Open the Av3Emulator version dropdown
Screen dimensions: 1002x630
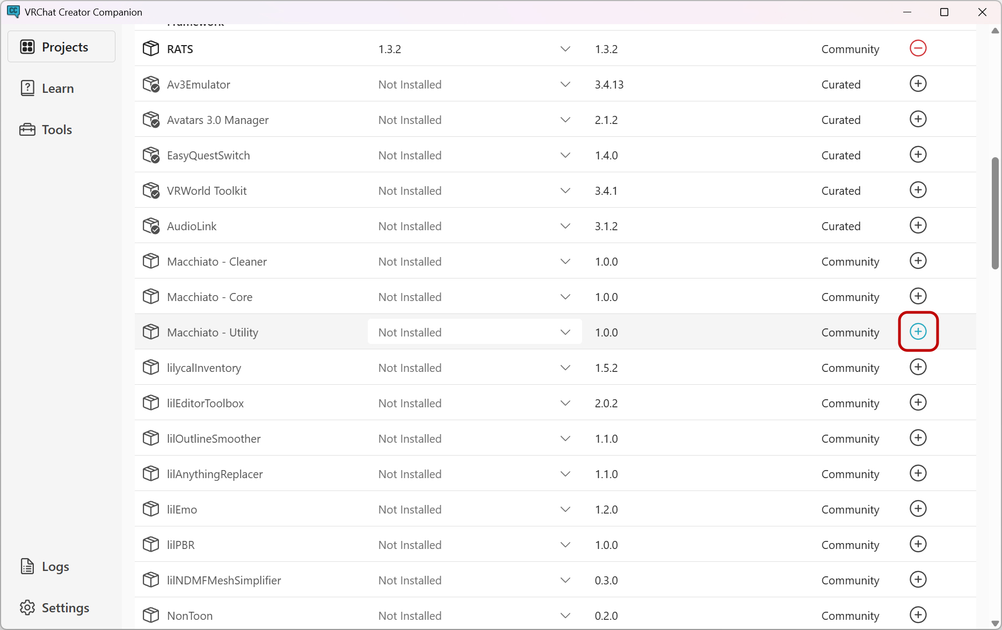[x=475, y=84]
